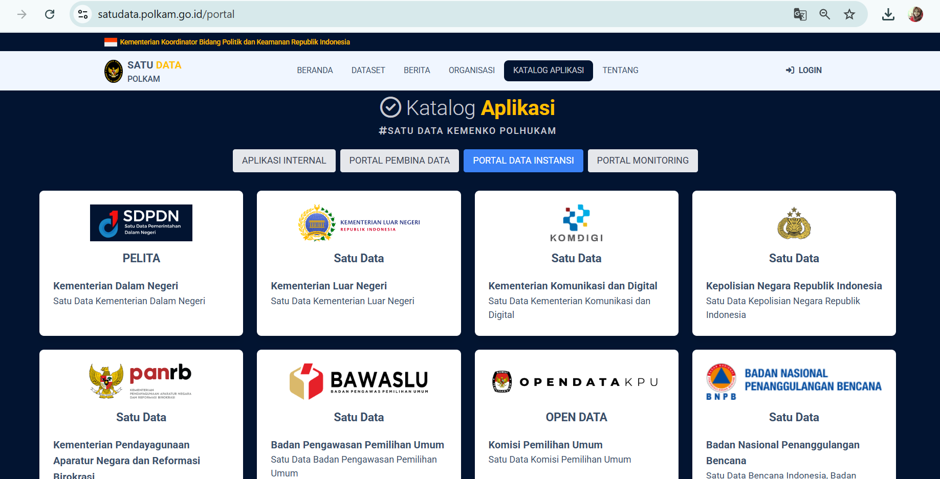Viewport: 940px width, 479px height.
Task: Click SATU DATA POLKAM site title
Action: (x=154, y=71)
